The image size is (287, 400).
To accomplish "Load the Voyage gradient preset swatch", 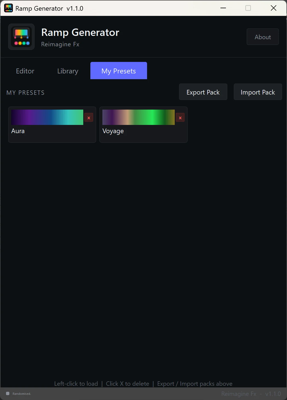I will 139,117.
